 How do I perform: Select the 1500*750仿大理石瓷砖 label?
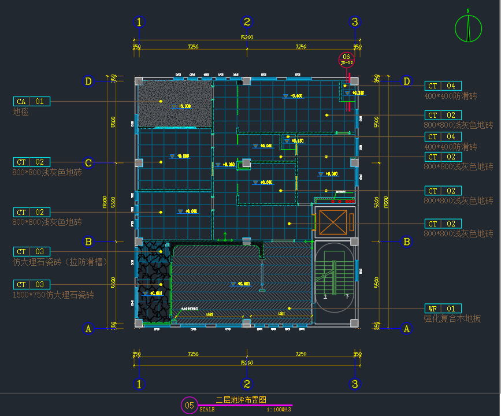(53, 295)
